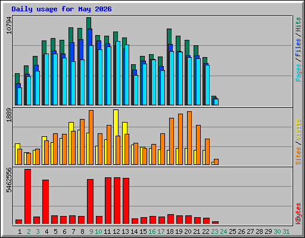Choose green day label 24
305x238 pixels.
(223, 231)
